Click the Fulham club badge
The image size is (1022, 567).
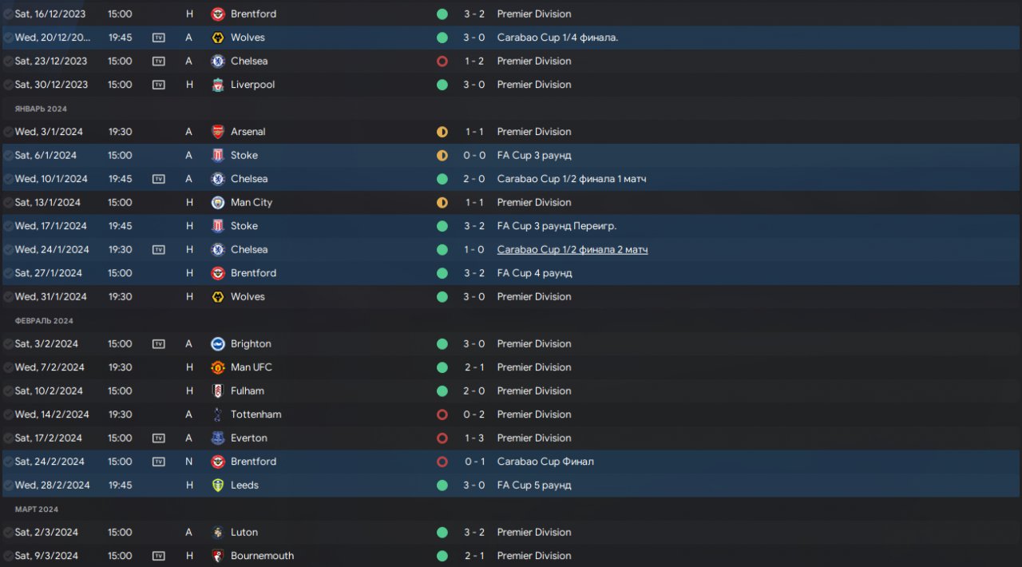tap(218, 391)
